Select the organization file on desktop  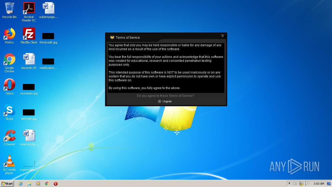tap(29, 165)
